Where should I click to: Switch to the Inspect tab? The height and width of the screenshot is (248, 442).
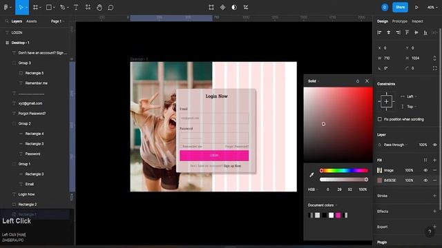(x=417, y=21)
